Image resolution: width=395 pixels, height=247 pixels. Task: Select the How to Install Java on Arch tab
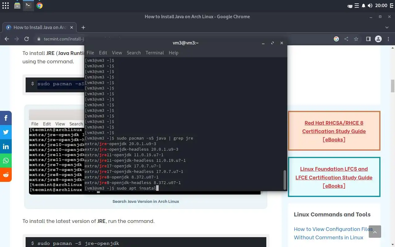pos(39,27)
